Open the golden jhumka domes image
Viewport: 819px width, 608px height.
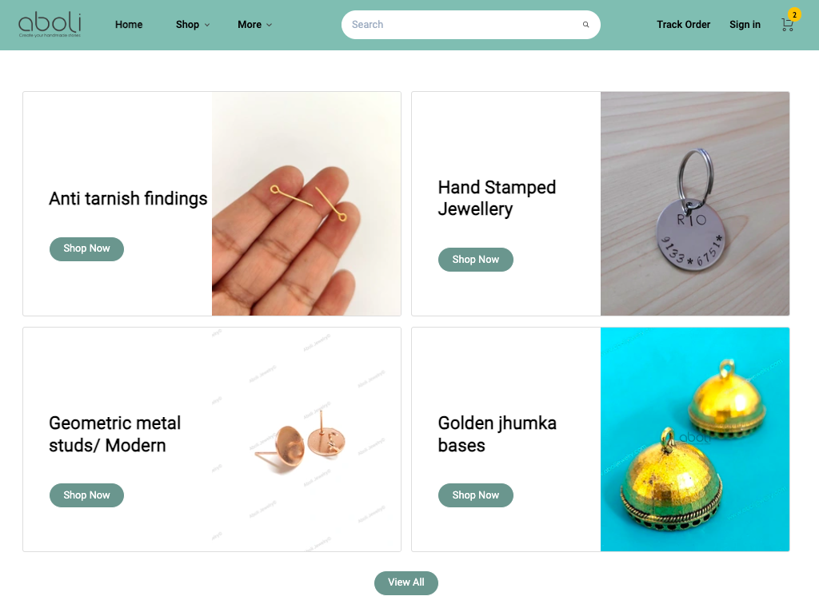tap(695, 439)
